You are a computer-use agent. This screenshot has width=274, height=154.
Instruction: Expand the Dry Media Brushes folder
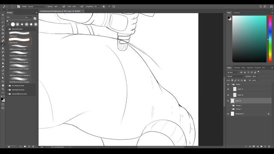coord(8,86)
